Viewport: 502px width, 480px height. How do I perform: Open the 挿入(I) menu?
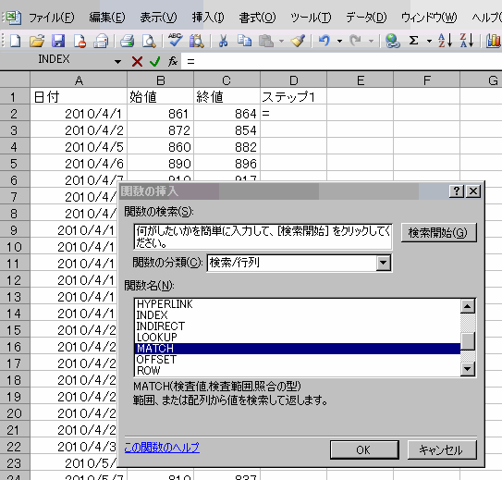[208, 18]
